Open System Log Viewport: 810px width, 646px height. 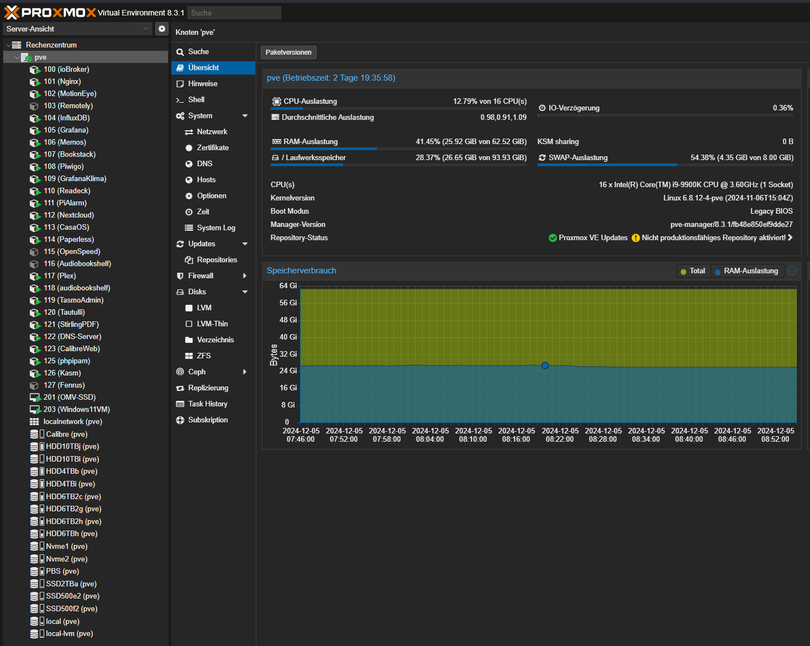(x=213, y=227)
